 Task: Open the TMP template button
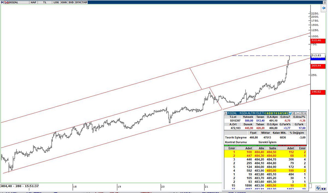pyautogui.click(x=84, y=2)
